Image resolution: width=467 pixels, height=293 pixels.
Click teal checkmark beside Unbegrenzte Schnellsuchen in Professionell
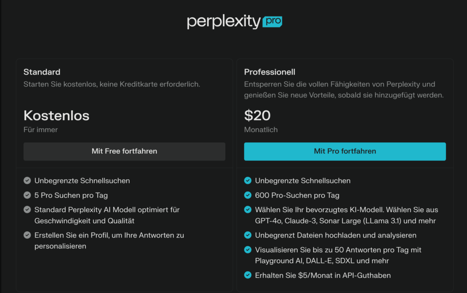pos(248,181)
